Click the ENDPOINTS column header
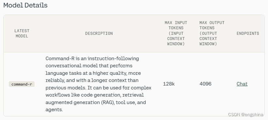The width and height of the screenshot is (268, 120). pos(248,33)
